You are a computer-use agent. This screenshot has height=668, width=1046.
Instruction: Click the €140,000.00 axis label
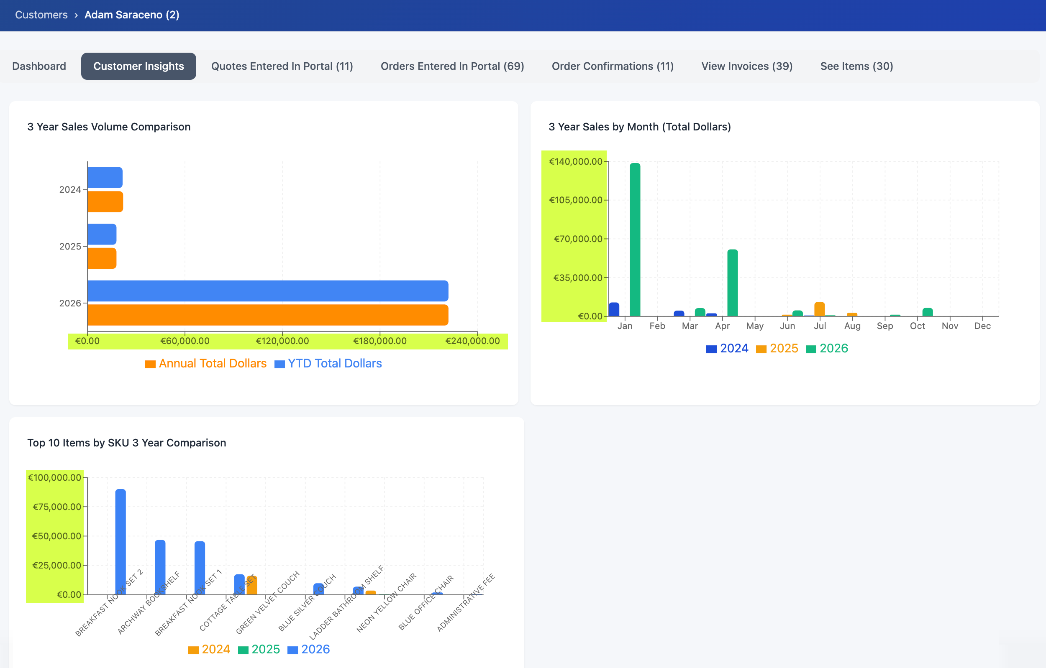tap(575, 161)
